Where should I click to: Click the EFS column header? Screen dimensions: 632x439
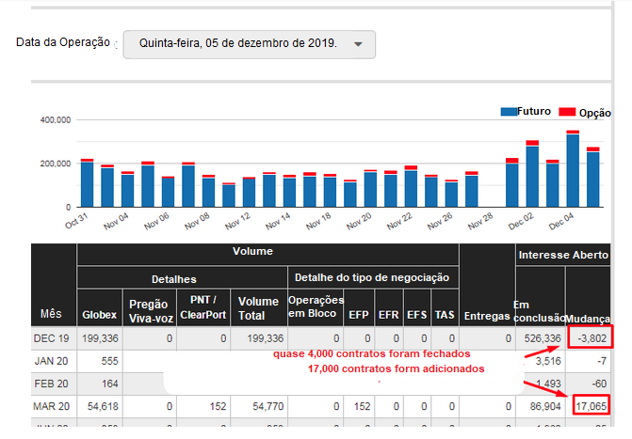[x=416, y=315]
